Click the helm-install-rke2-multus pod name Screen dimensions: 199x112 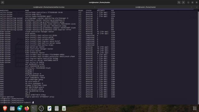(39, 45)
